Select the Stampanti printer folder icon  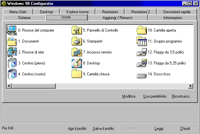coord(76,41)
